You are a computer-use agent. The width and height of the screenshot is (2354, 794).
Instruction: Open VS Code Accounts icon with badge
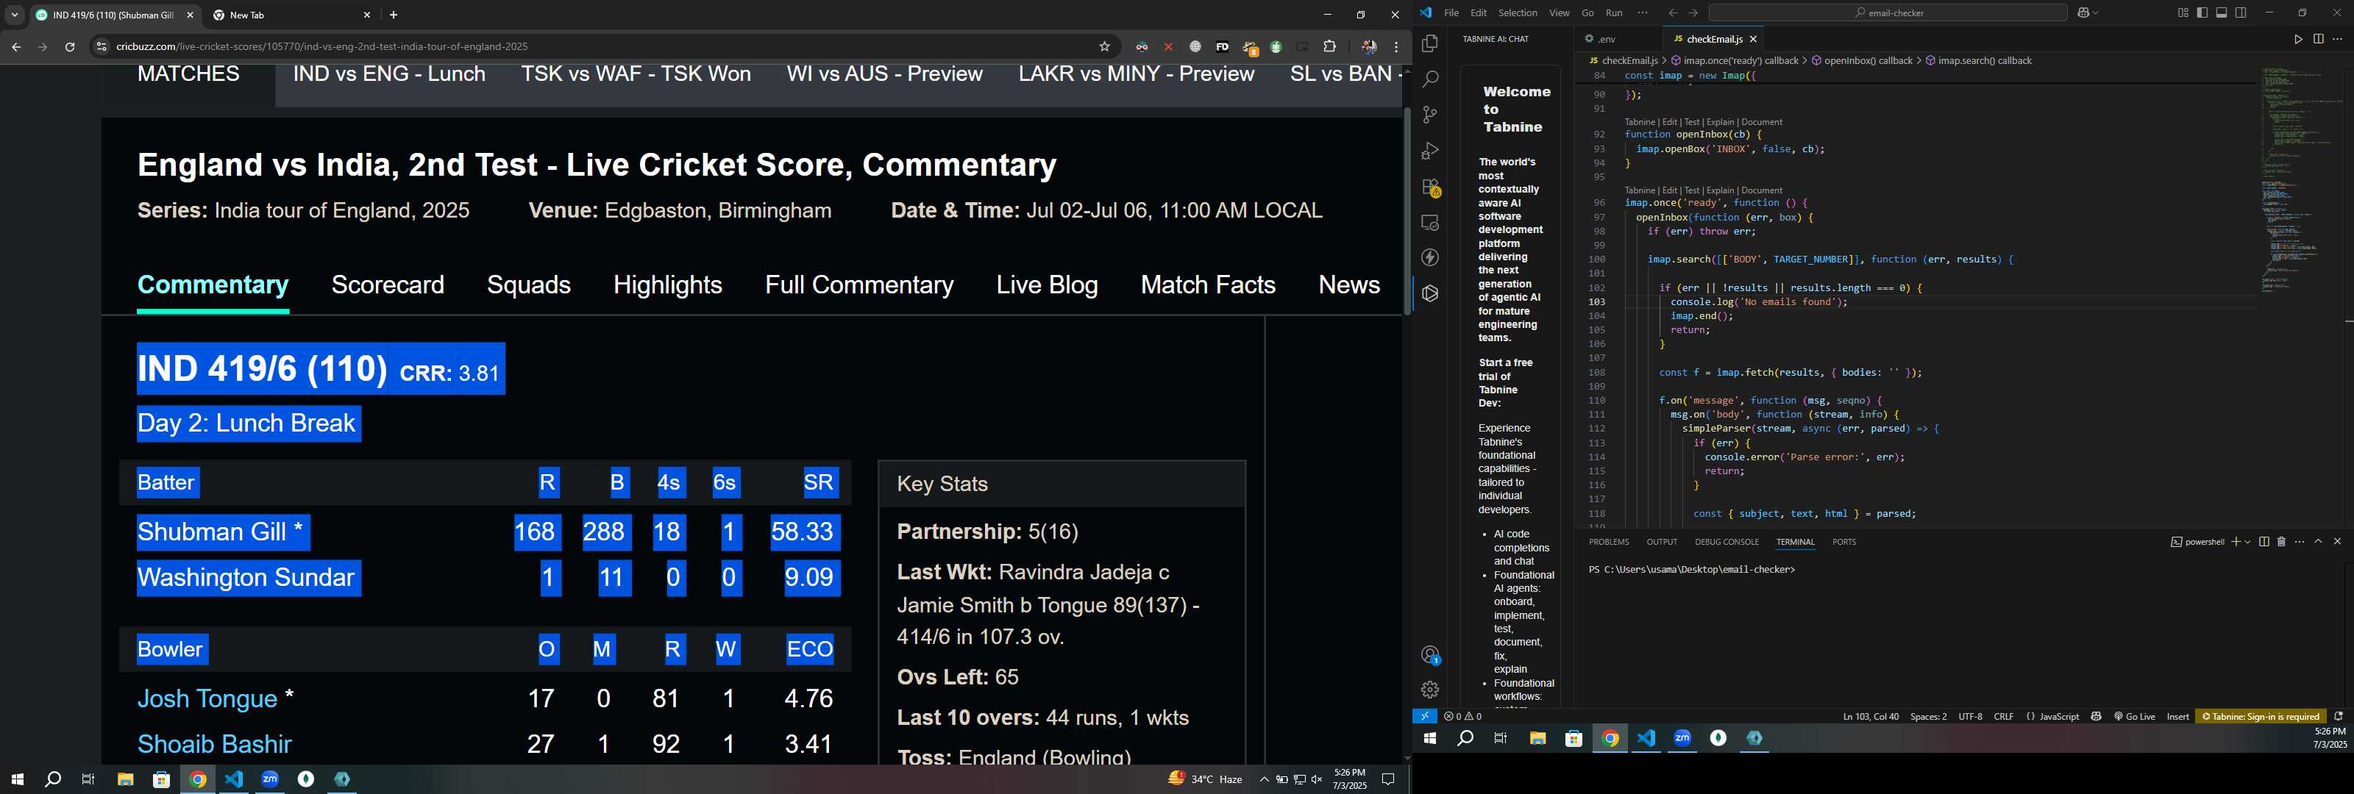coord(1430,655)
